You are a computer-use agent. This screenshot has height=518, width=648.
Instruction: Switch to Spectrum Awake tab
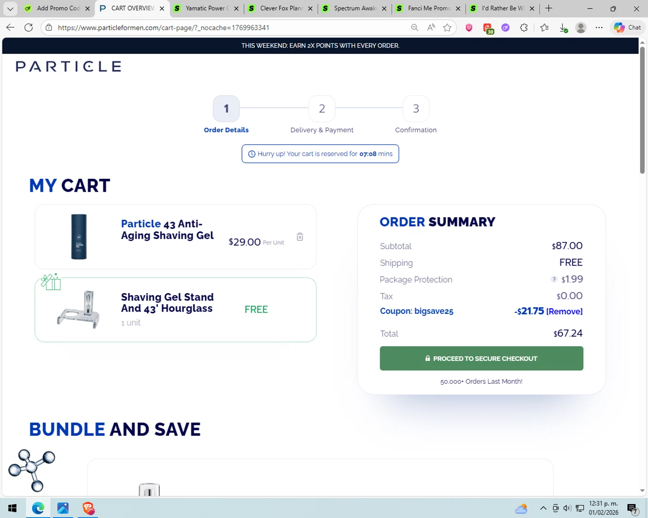[x=355, y=8]
